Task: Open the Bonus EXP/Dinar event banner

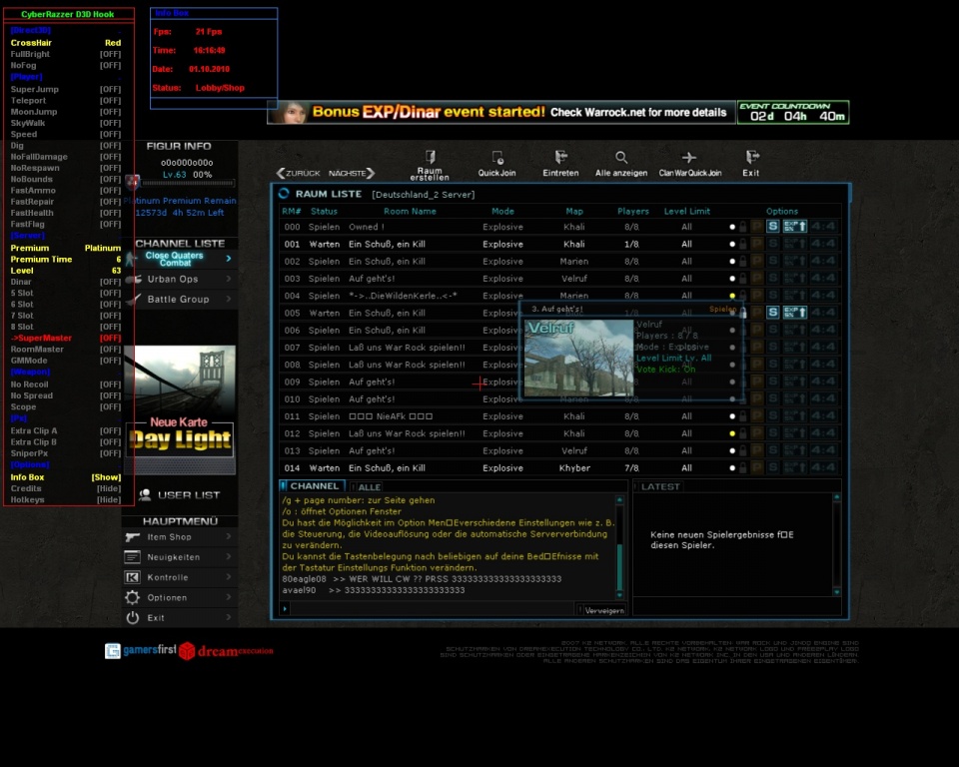Action: point(500,113)
